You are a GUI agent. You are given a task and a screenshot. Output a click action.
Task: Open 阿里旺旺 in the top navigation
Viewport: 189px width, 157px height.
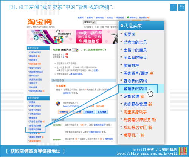(x=120, y=18)
